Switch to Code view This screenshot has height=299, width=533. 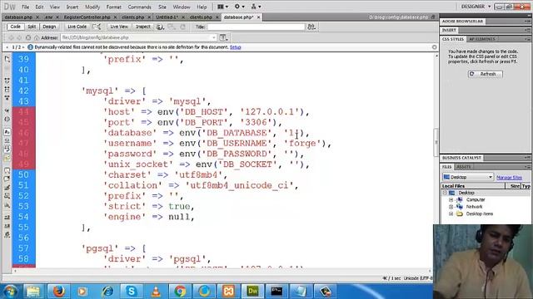coord(15,27)
